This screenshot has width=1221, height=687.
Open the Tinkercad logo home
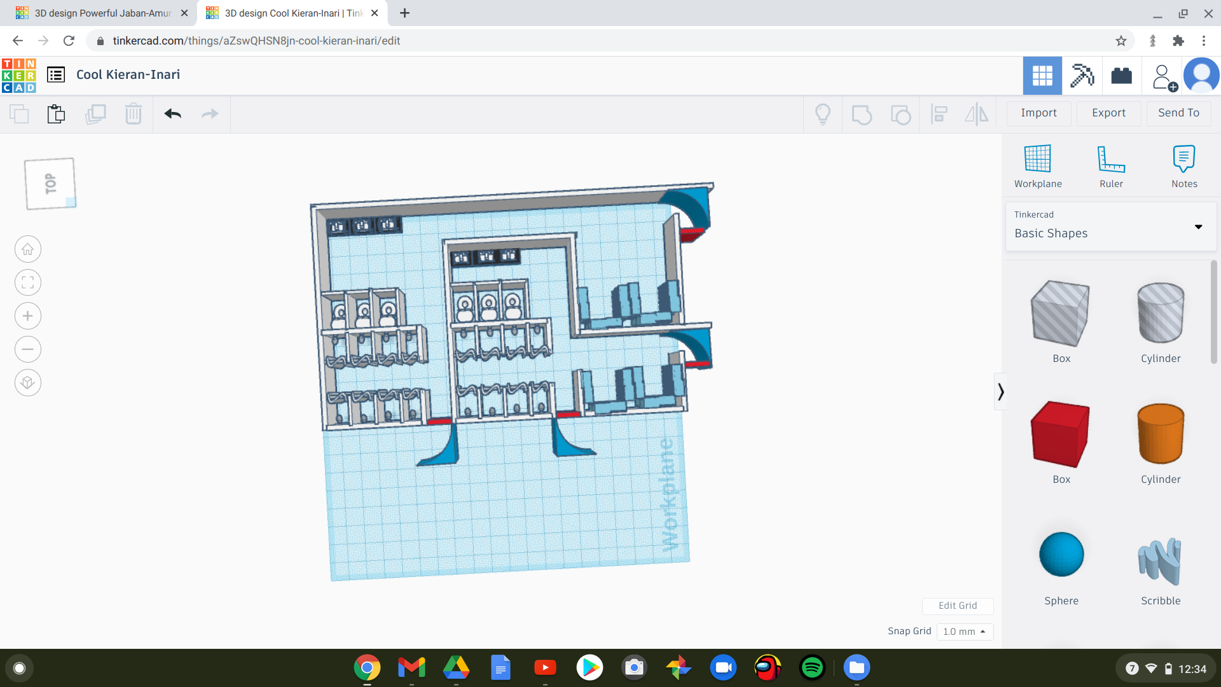[x=18, y=75]
